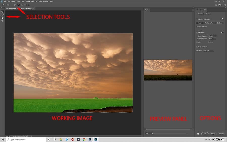The width and height of the screenshot is (227, 142).
Task: Click the brush Size input field
Action: 26,5
